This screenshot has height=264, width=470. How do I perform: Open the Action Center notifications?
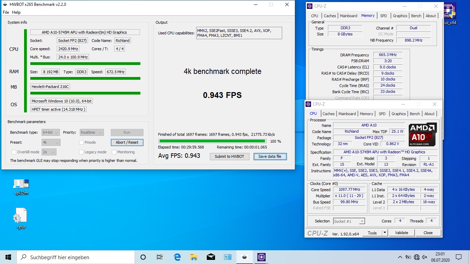pos(458,257)
